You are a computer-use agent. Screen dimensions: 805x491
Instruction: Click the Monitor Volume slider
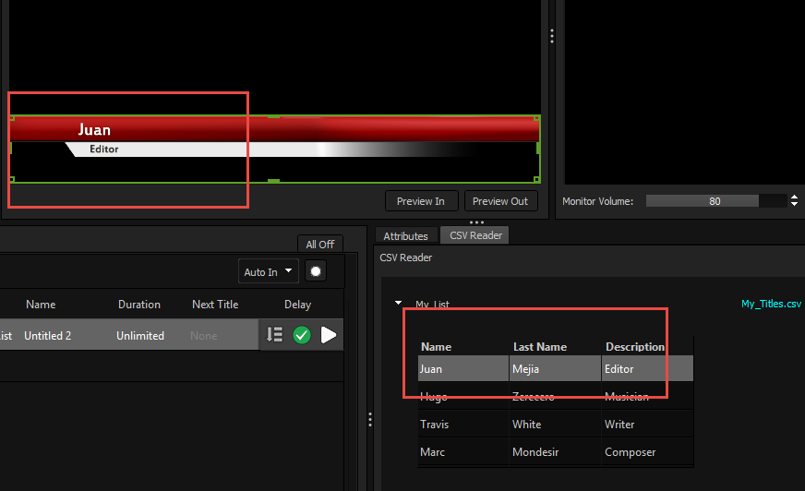[x=715, y=200]
